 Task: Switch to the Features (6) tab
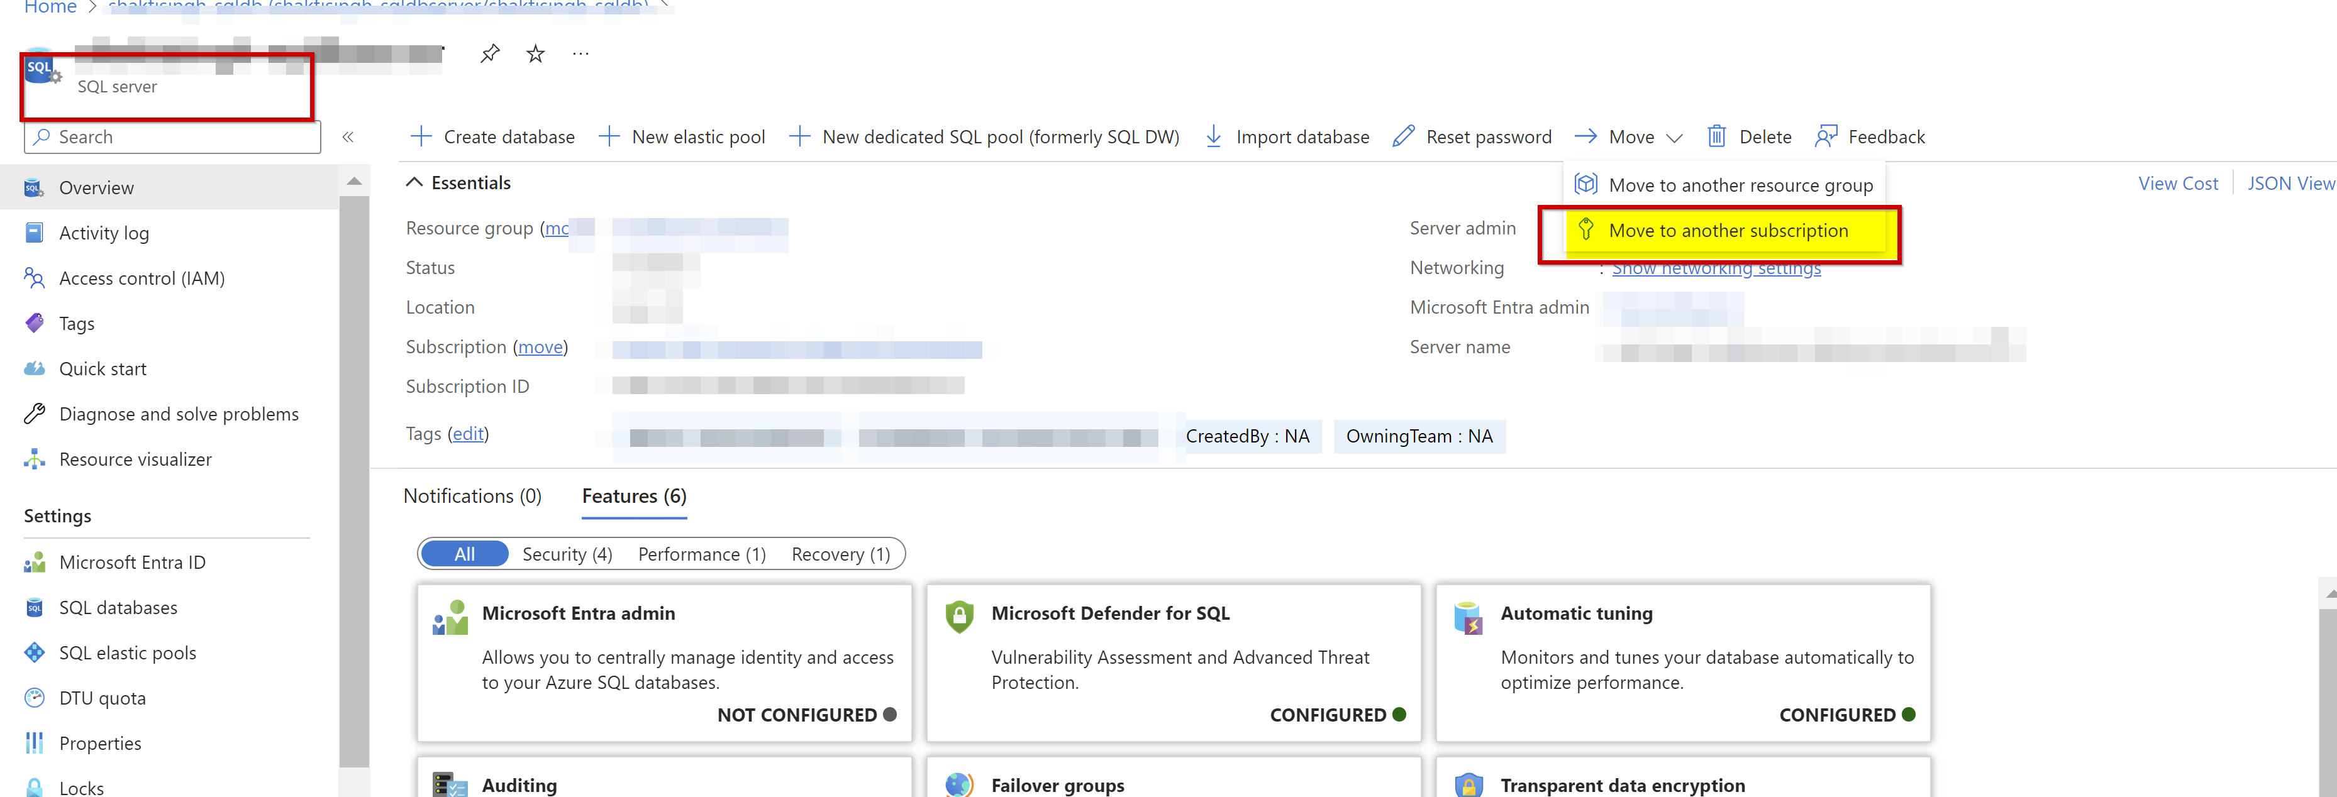coord(634,496)
